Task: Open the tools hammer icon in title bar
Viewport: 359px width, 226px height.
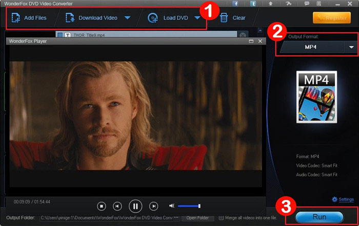Action: (x=288, y=4)
